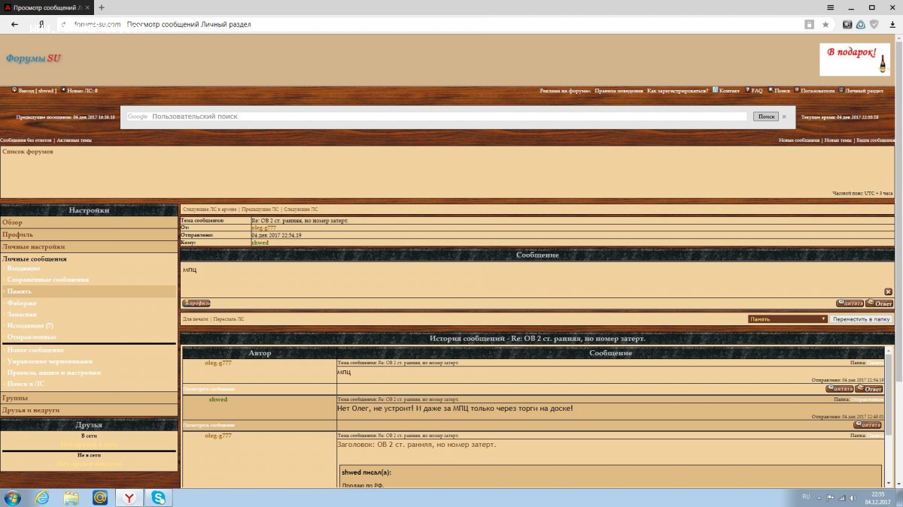The image size is (903, 507).
Task: Show hidden system tray icons
Action: coord(819,497)
